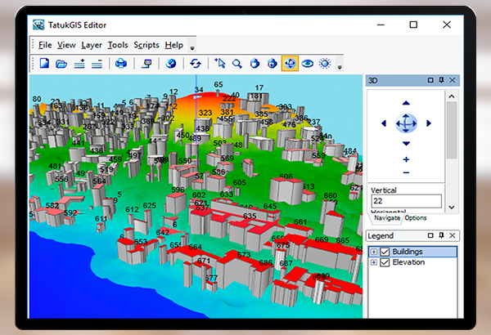Toggle the highlighted 3D navigation tool

pos(290,64)
